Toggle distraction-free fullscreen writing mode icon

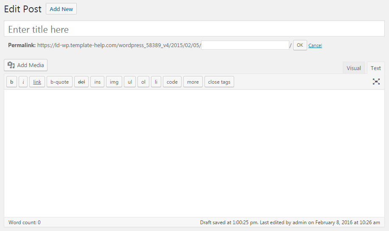coord(376,82)
